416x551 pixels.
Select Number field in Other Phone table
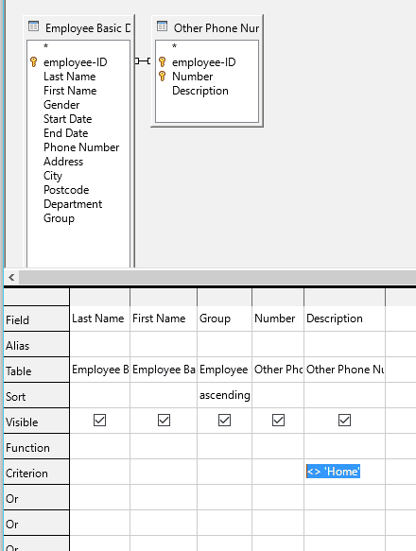192,77
